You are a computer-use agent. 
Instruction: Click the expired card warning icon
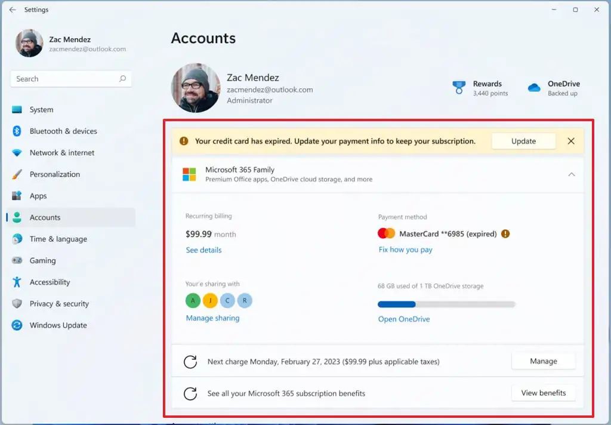(505, 234)
